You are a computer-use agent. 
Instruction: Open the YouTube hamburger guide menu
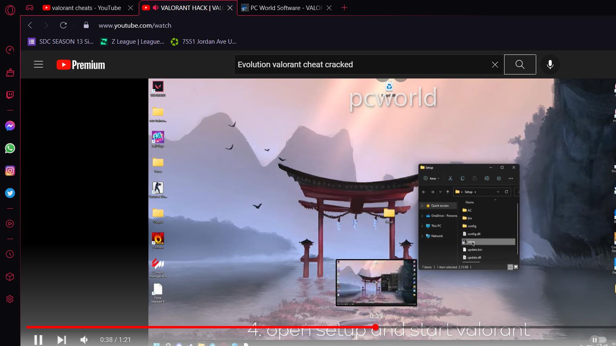click(x=38, y=64)
